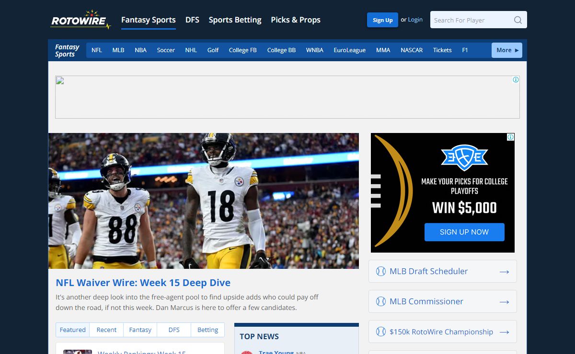Click the search magnifier icon
This screenshot has height=354, width=575.
coord(518,20)
